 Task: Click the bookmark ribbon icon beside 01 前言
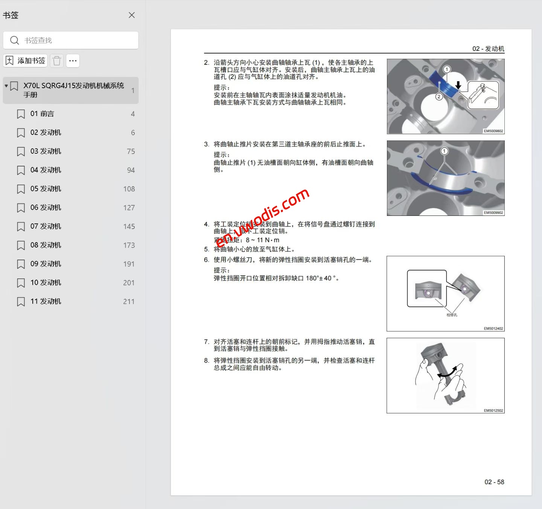click(21, 113)
